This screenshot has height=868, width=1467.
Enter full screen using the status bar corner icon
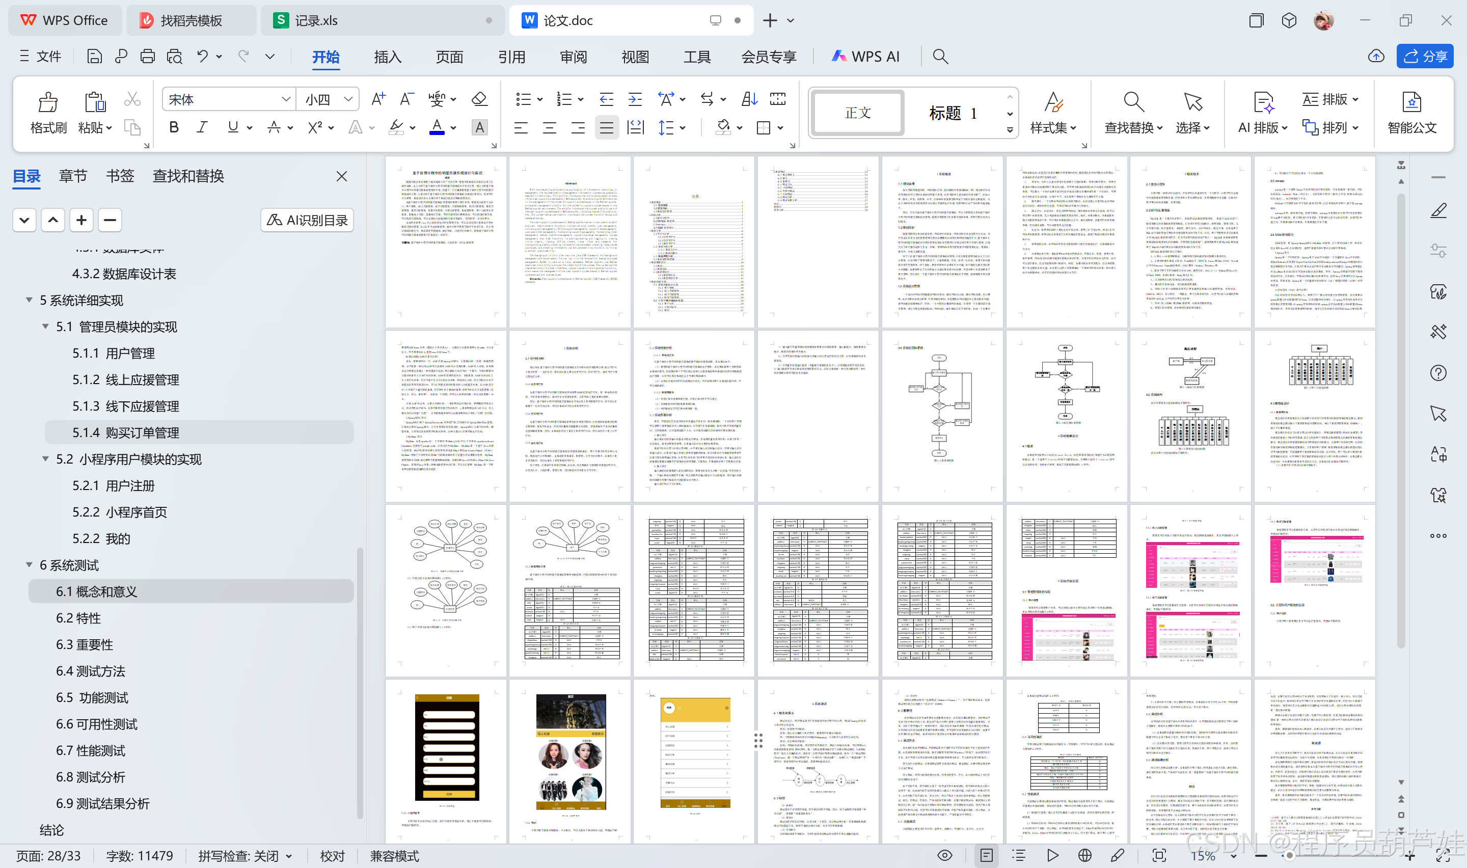[x=1443, y=856]
